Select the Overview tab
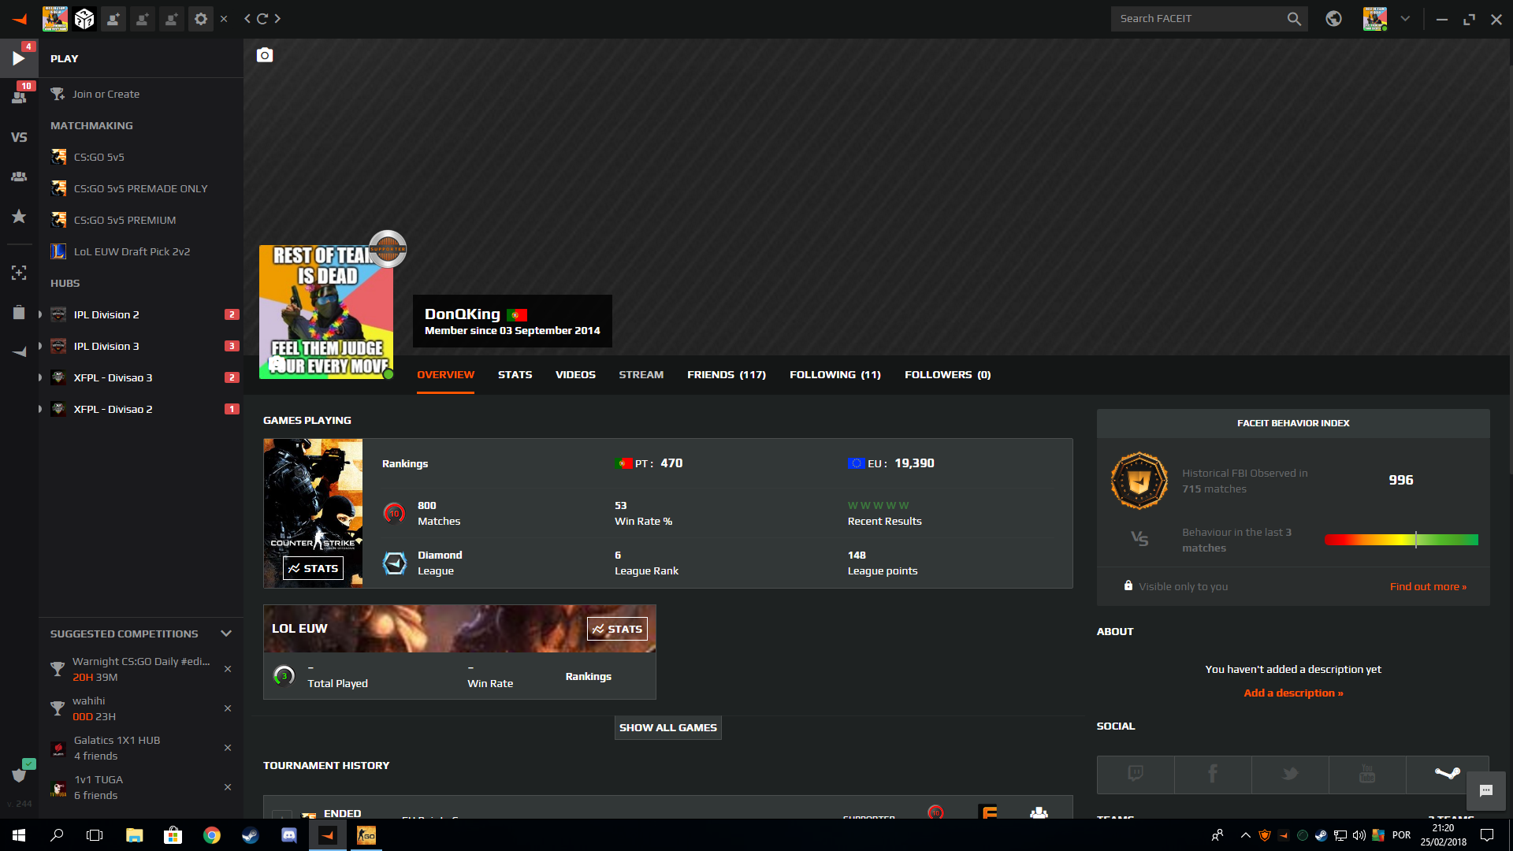Image resolution: width=1513 pixels, height=851 pixels. pyautogui.click(x=445, y=375)
